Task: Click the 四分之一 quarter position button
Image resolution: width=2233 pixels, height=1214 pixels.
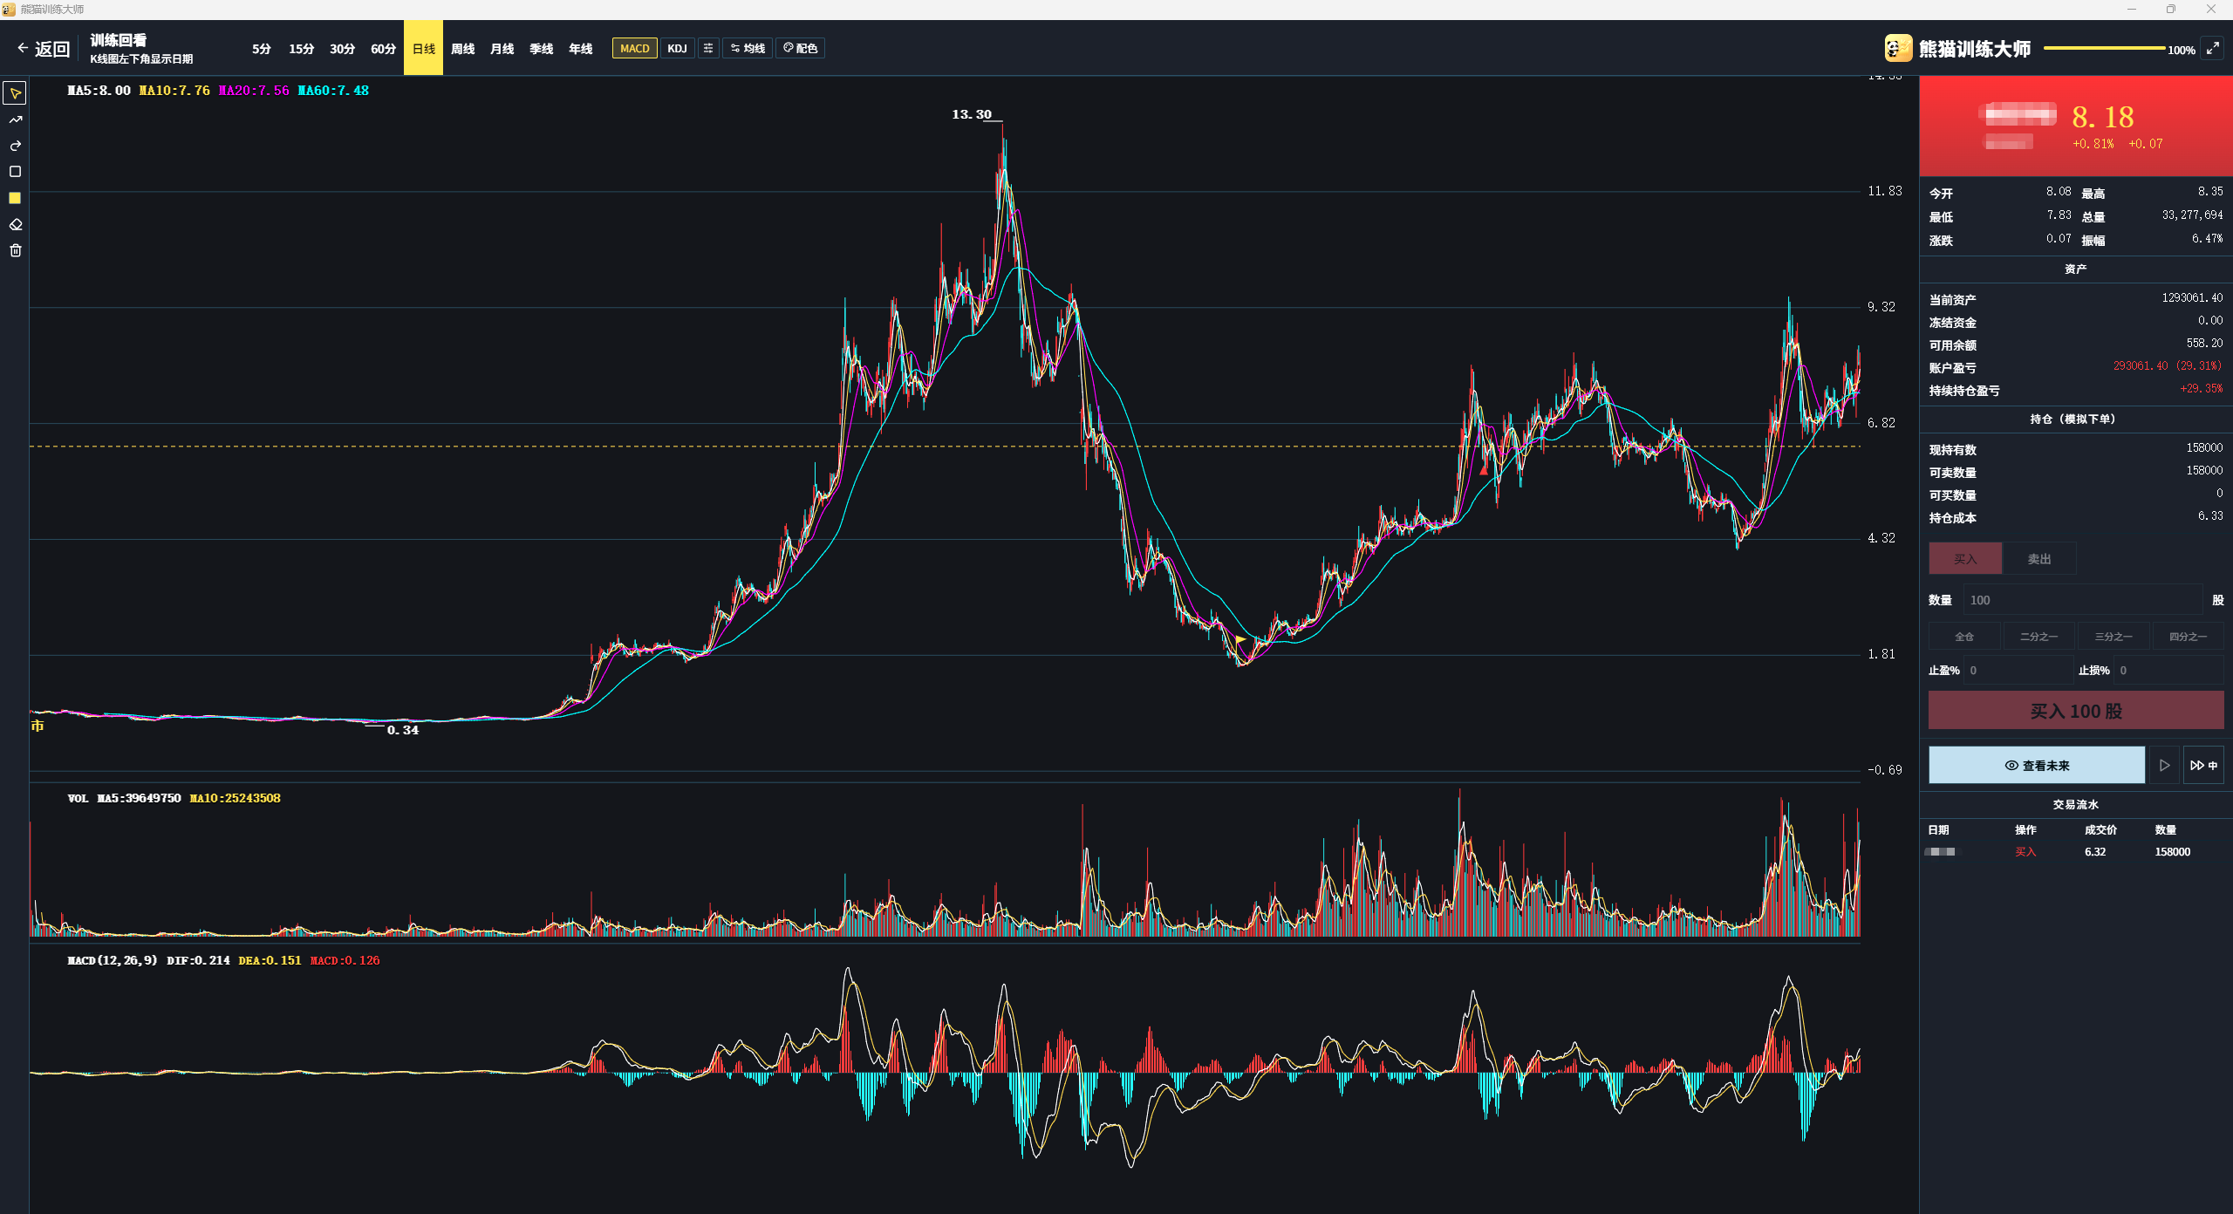Action: [x=2188, y=636]
